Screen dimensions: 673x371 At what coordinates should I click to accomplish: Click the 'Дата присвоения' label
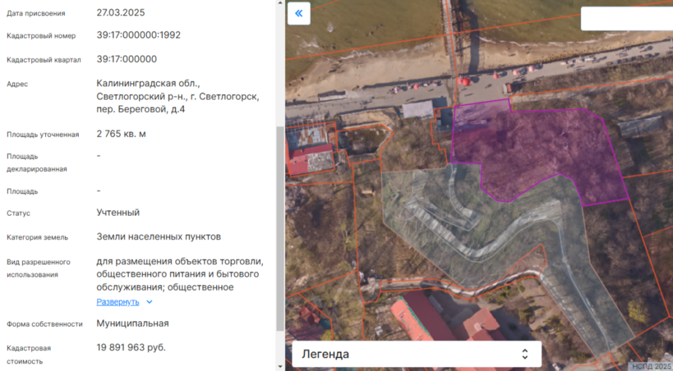(x=36, y=13)
